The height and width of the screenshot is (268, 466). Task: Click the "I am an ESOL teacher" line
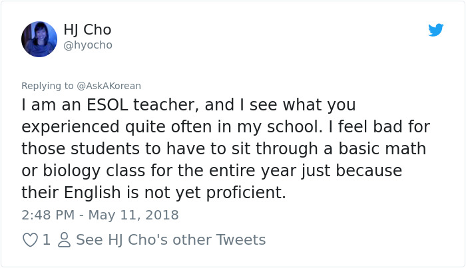point(110,105)
